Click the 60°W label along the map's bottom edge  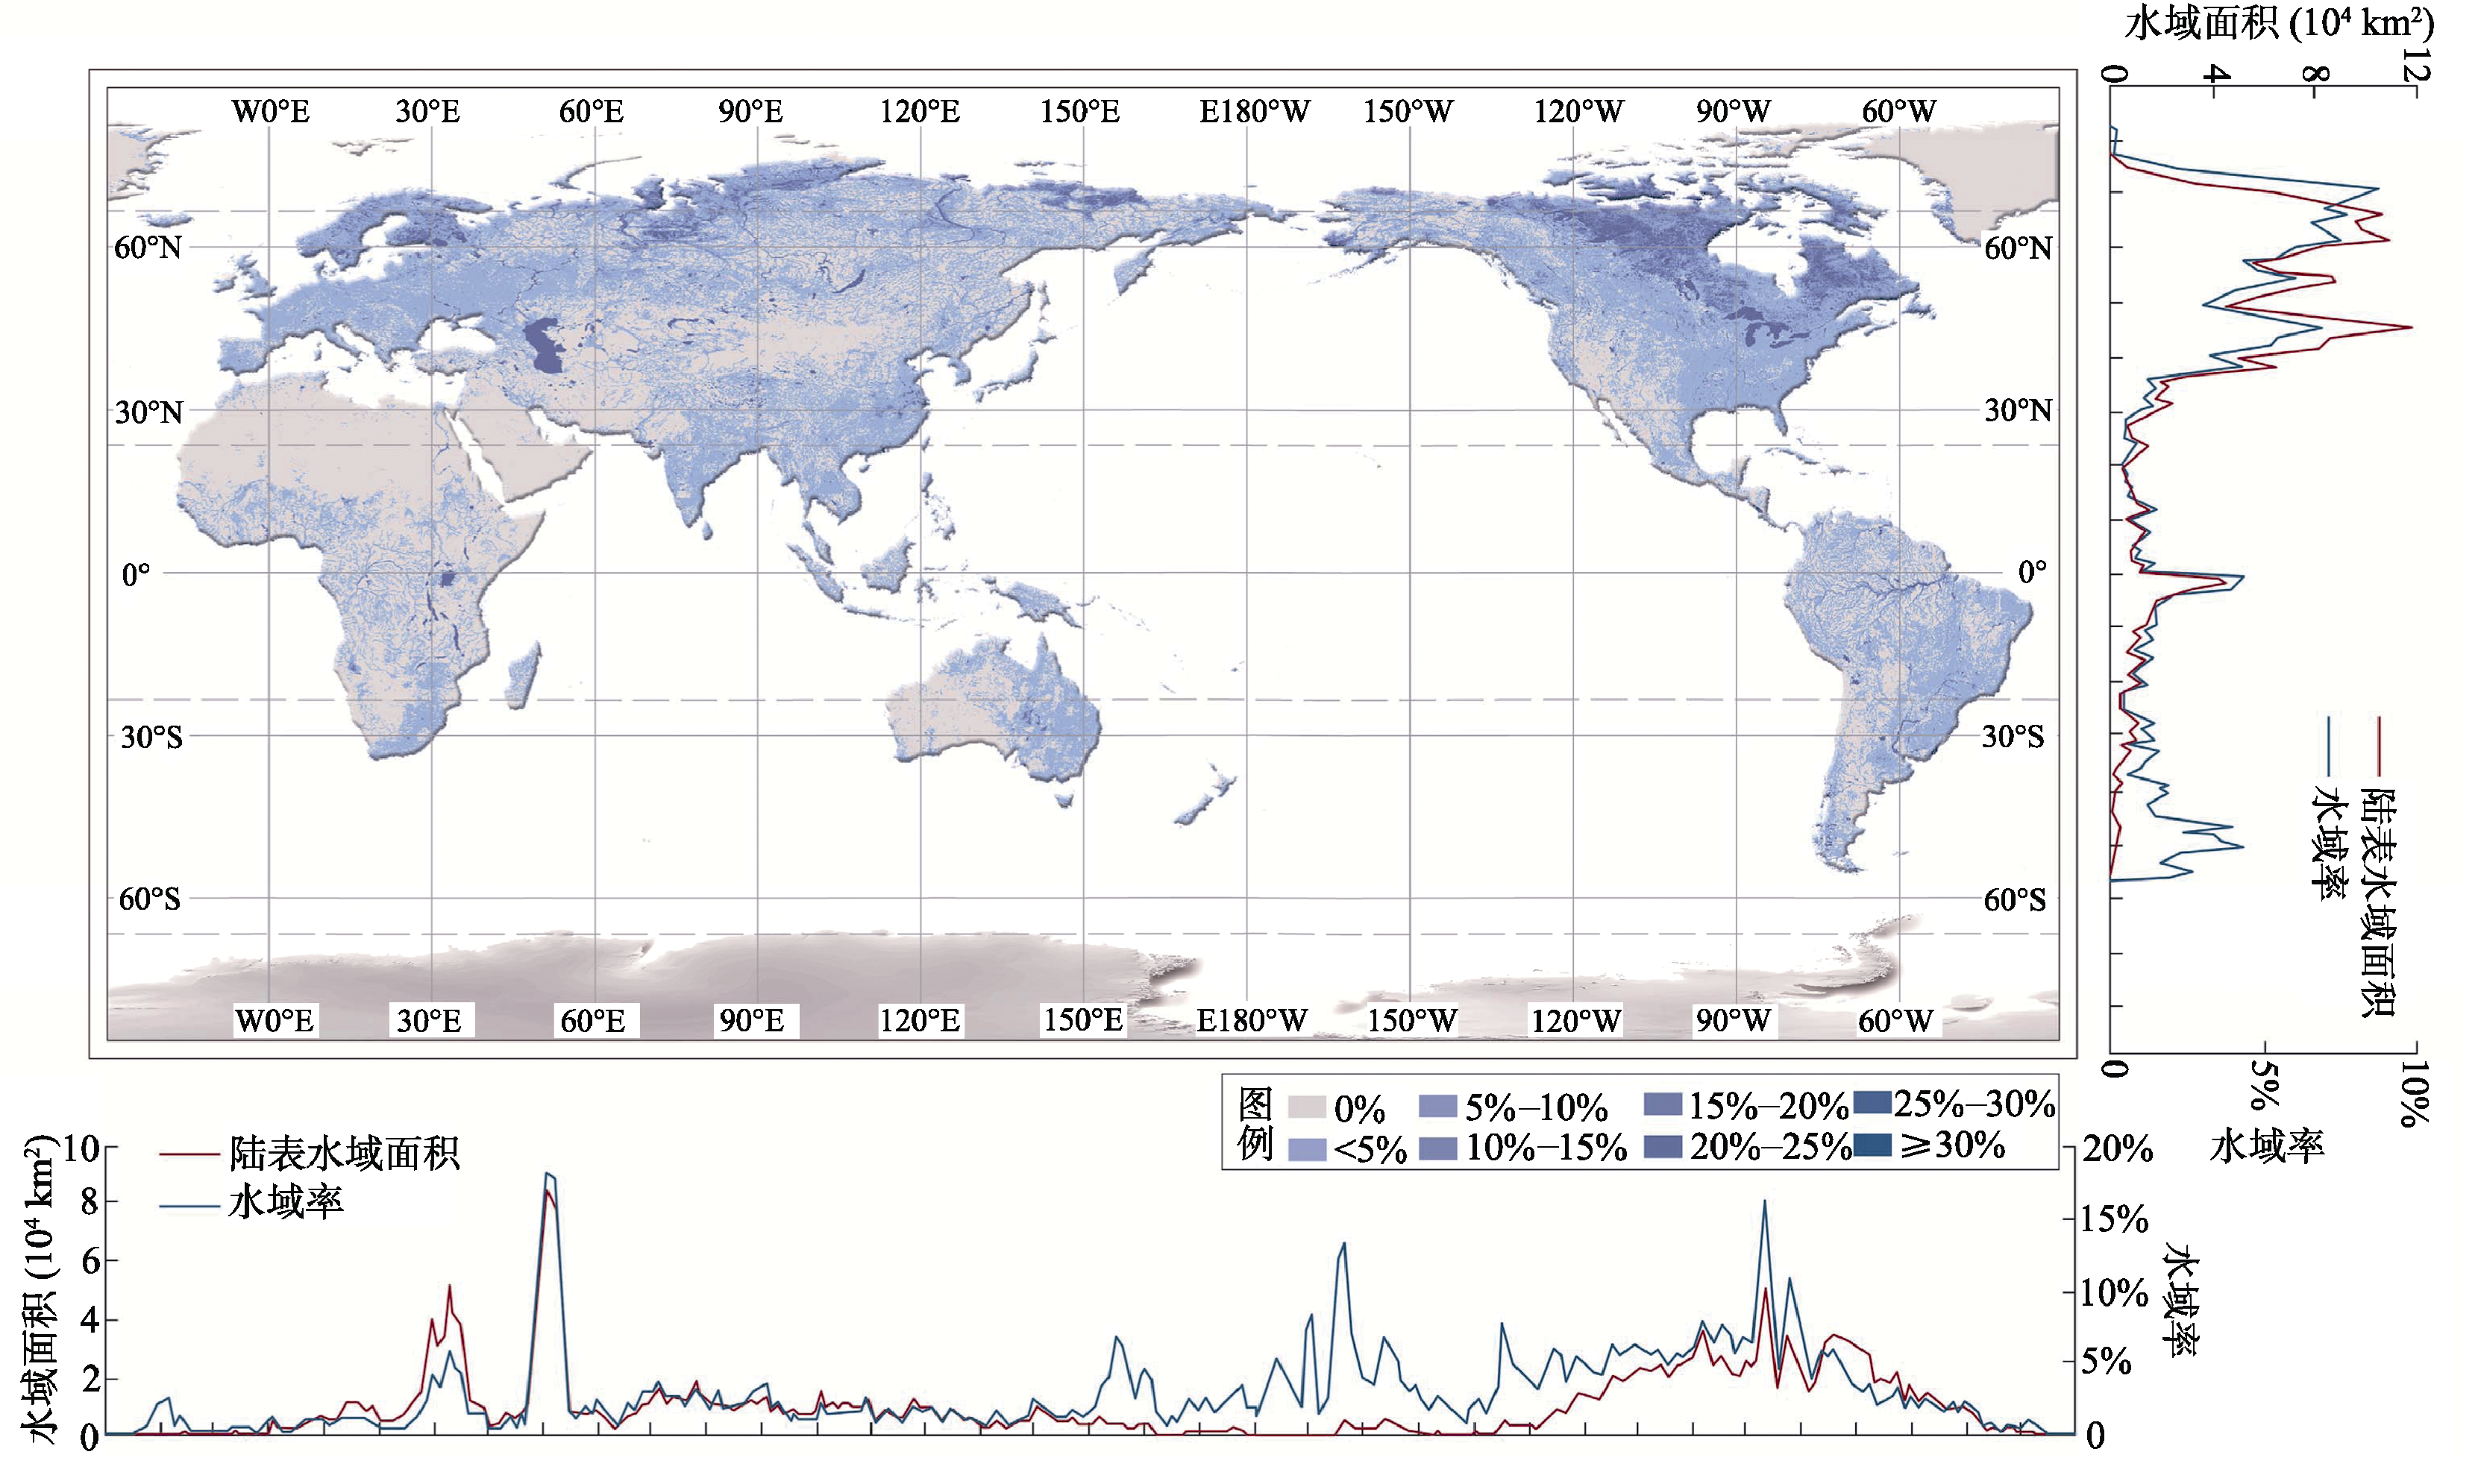point(1896,1021)
